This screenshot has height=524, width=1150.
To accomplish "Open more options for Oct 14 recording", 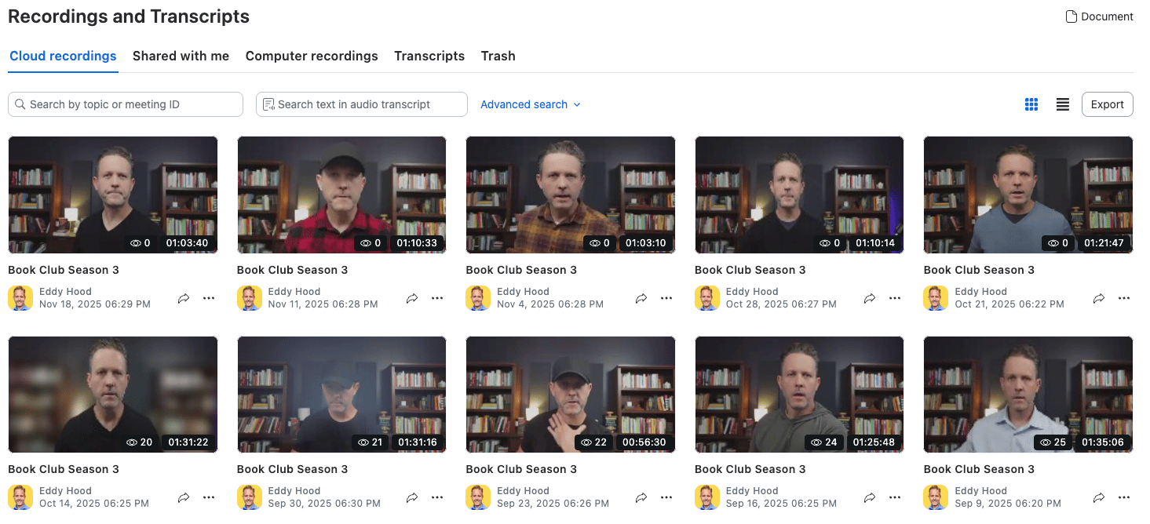I will pyautogui.click(x=209, y=497).
